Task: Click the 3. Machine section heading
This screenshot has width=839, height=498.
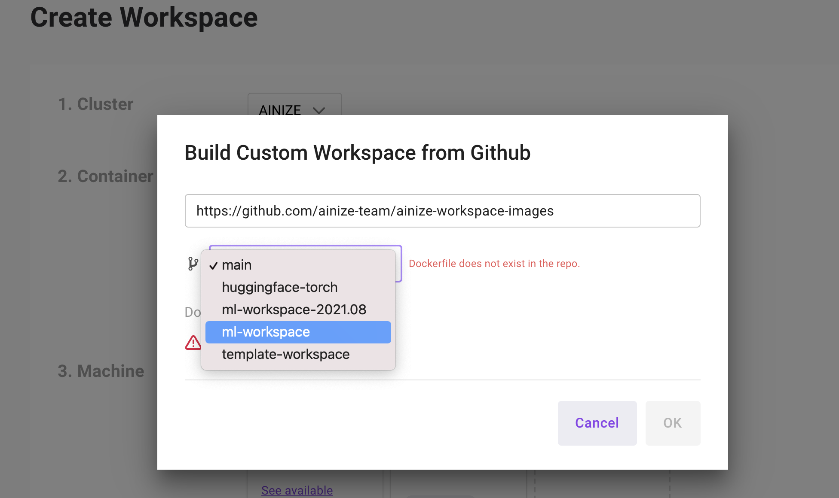Action: point(101,371)
